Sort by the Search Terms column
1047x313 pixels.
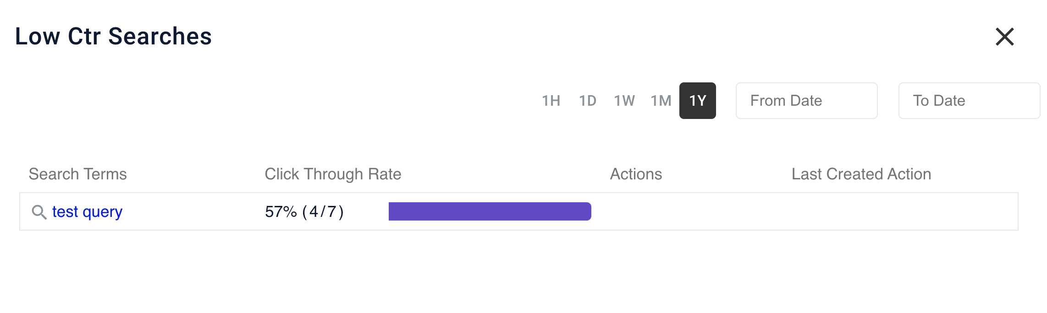(78, 174)
